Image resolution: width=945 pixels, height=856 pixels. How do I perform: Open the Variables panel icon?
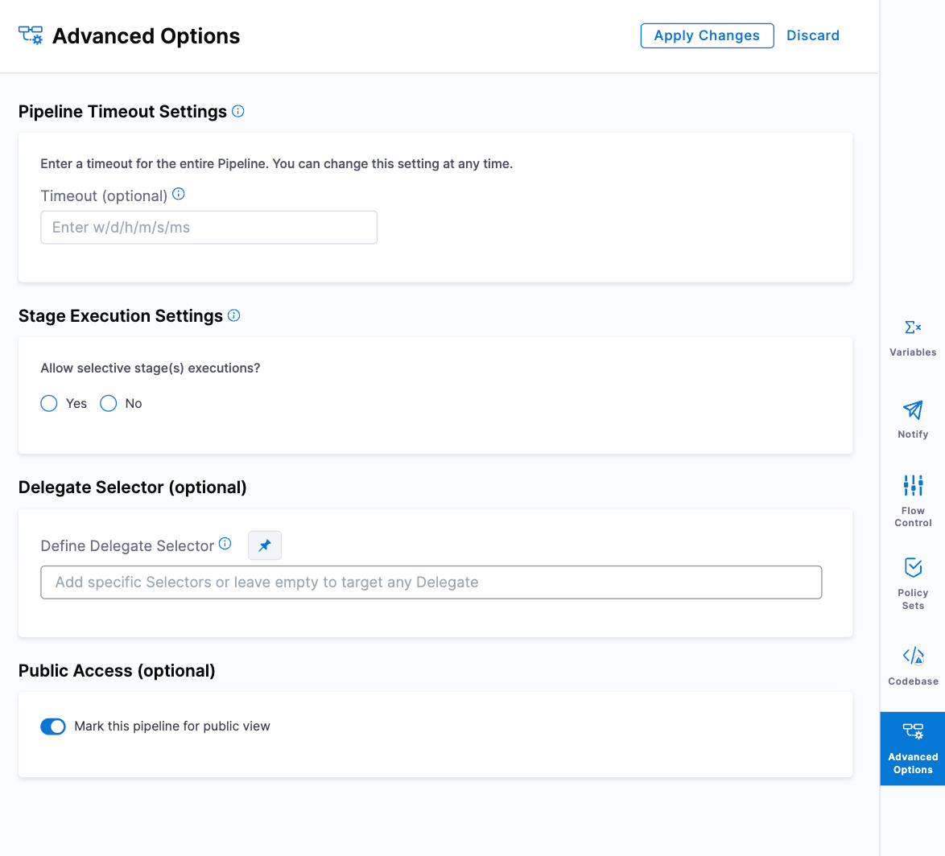tap(913, 328)
